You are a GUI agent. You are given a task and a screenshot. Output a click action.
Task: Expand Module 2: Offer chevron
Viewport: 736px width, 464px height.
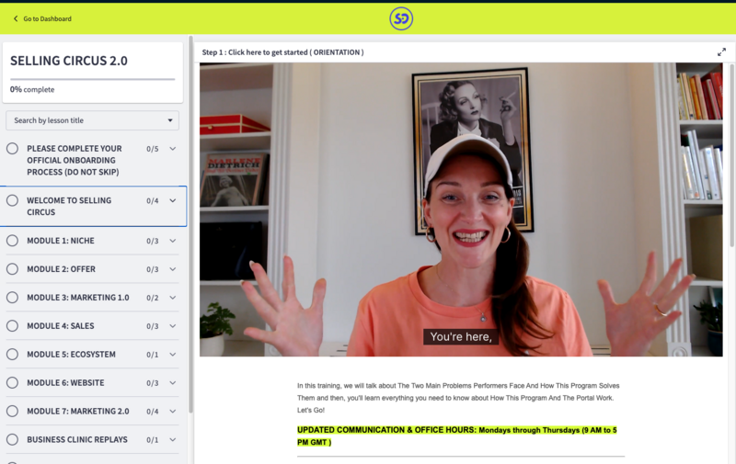[173, 269]
